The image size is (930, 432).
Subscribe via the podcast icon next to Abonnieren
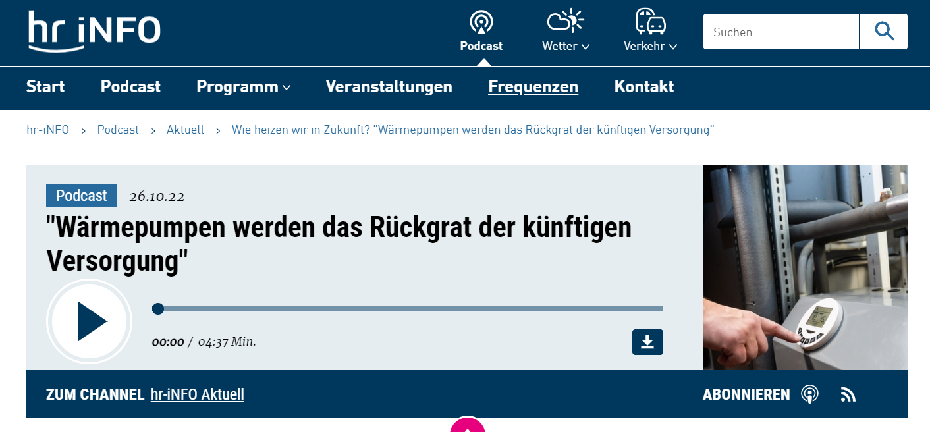coord(809,394)
